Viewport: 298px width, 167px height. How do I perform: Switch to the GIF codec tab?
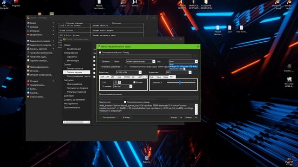(133, 77)
